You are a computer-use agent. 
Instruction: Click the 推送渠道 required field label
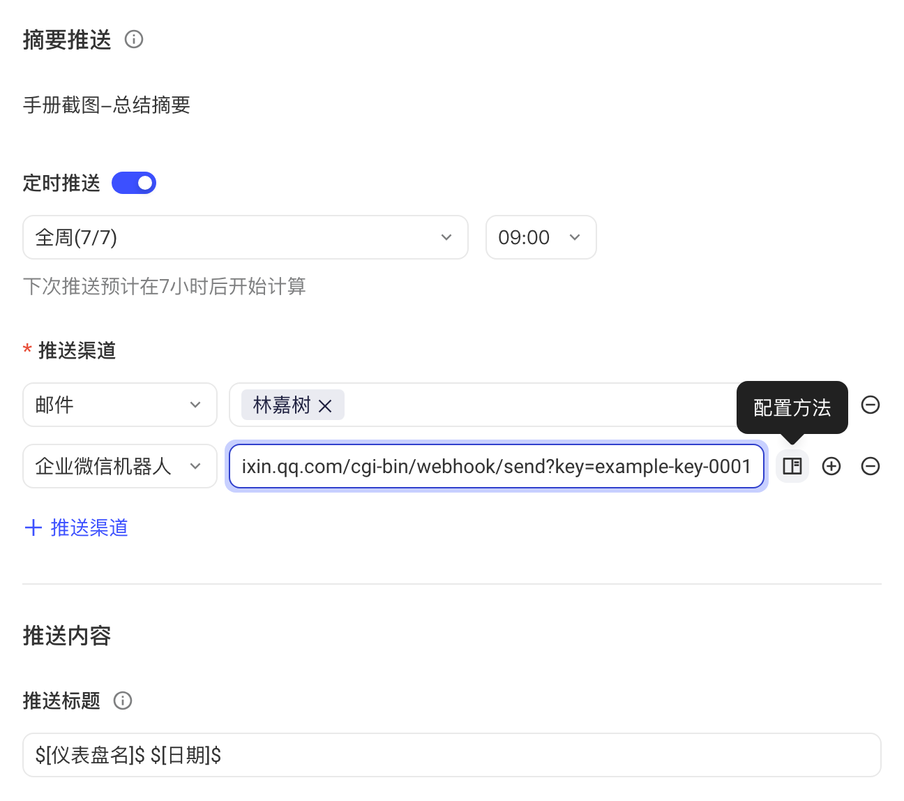point(77,350)
